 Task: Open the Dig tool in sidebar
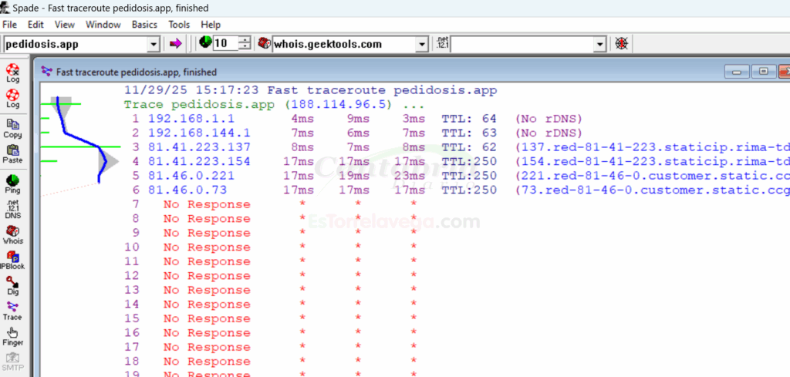click(12, 285)
